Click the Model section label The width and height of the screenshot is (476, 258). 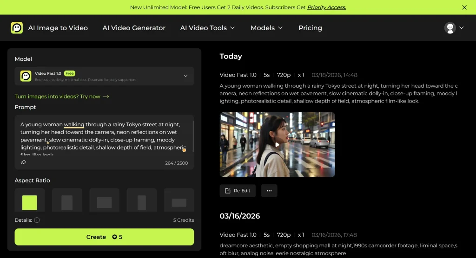23,59
